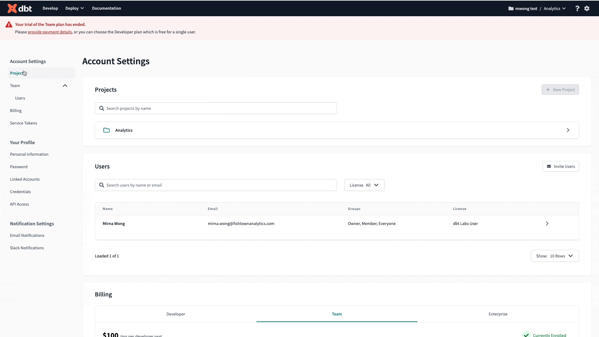This screenshot has height=337, width=599.
Task: Open the Deploy menu dropdown
Action: (75, 8)
